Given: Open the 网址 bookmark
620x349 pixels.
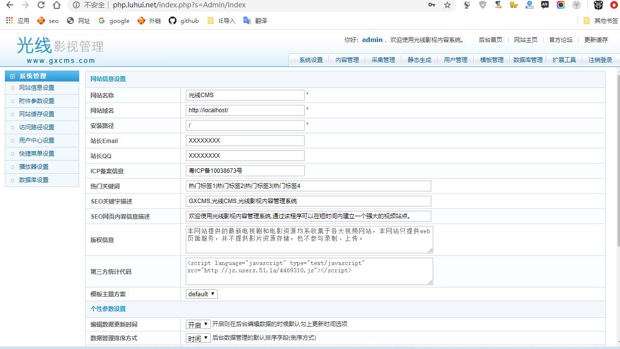Looking at the screenshot, I should coord(79,21).
